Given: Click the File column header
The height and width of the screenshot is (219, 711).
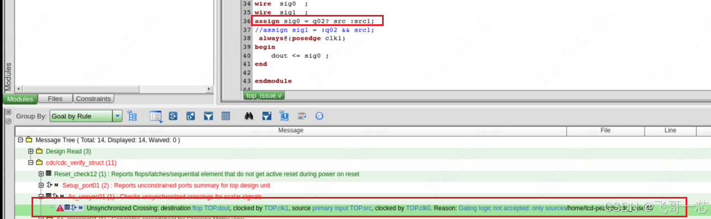Looking at the screenshot, I should coord(605,130).
